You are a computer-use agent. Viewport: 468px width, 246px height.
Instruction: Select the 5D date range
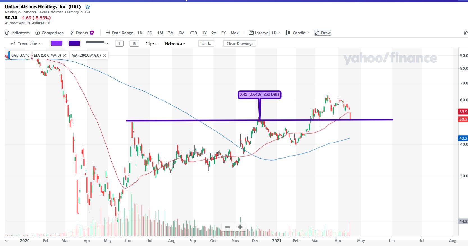point(150,33)
